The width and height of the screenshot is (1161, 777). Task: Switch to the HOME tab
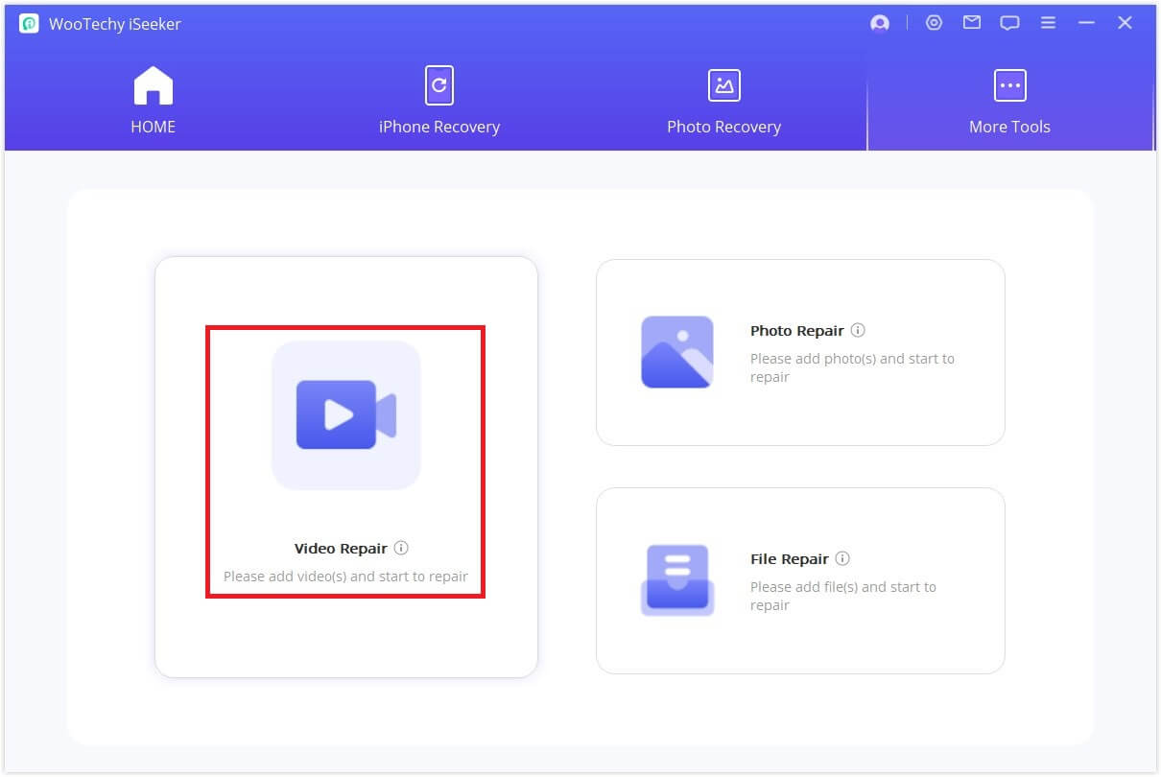coord(154,101)
